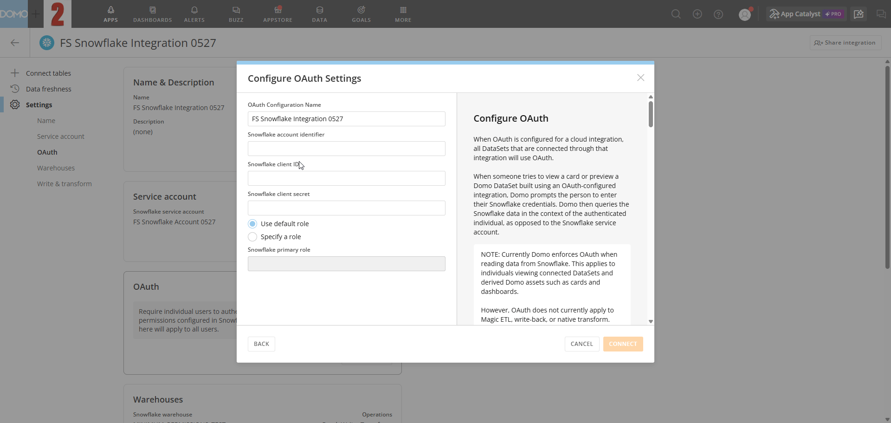This screenshot has height=423, width=891.
Task: Click the FS Snowflake Integration 0527 page title
Action: click(138, 43)
